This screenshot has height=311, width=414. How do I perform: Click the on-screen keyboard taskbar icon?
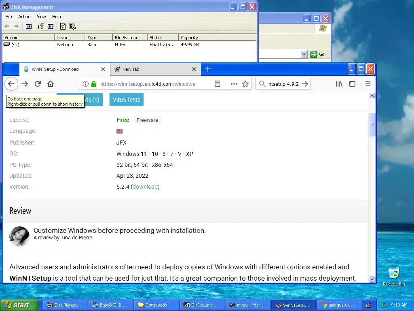[x=369, y=305]
